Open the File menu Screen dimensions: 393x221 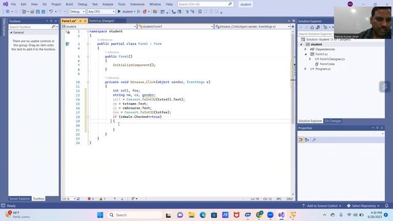14,4
